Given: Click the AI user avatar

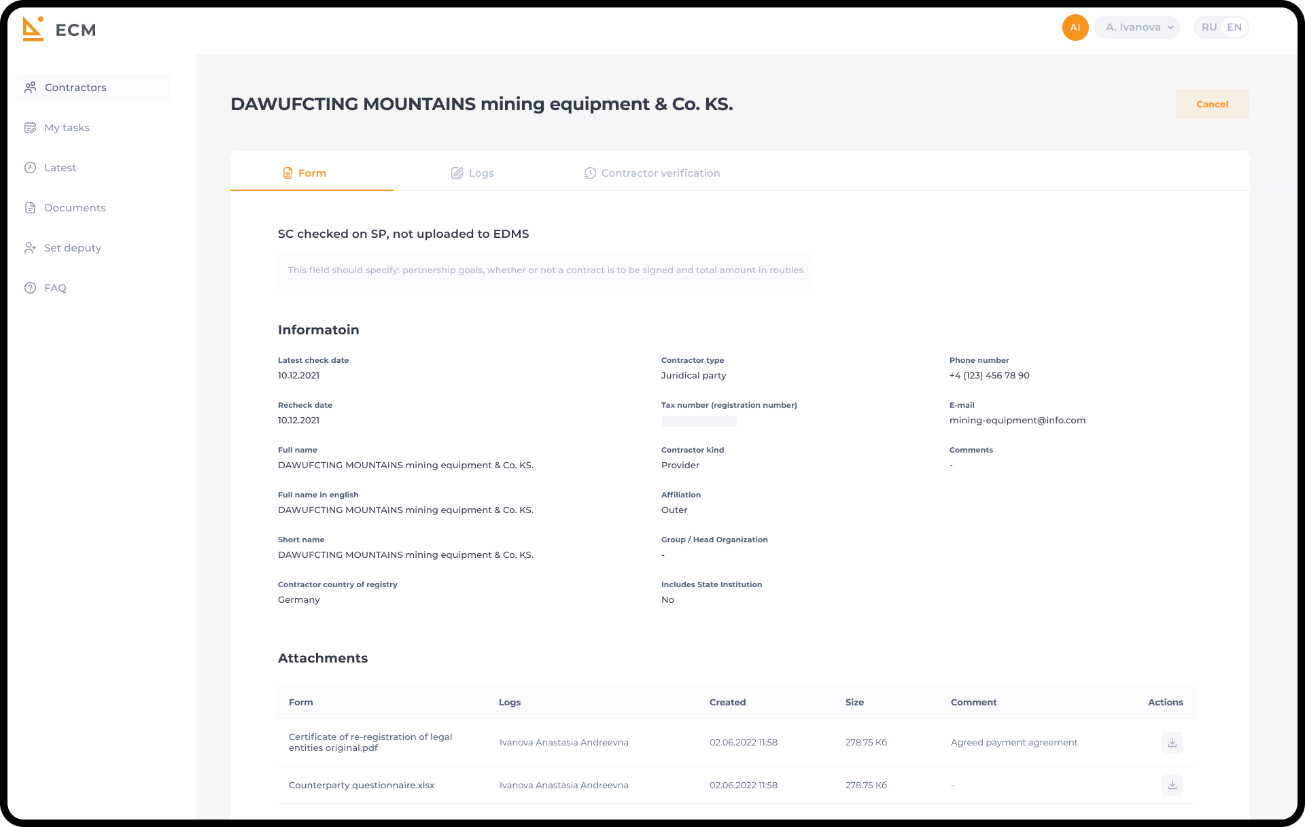Looking at the screenshot, I should click(x=1075, y=27).
